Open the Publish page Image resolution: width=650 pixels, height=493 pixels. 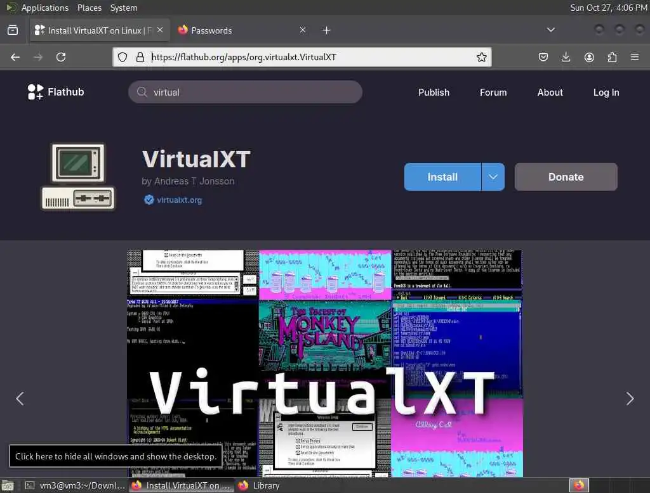tap(434, 93)
